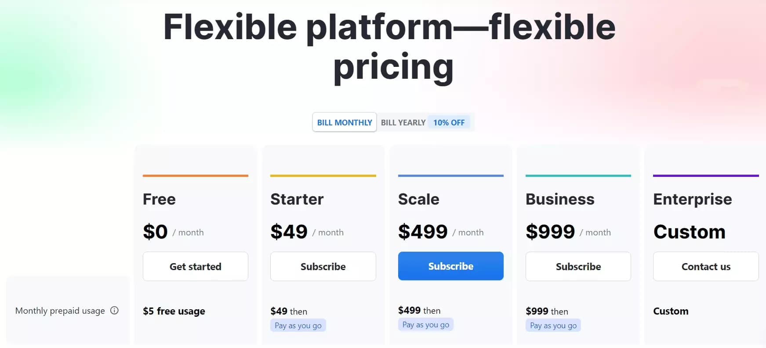Image resolution: width=766 pixels, height=348 pixels.
Task: Select the Business plan heading
Action: click(559, 199)
